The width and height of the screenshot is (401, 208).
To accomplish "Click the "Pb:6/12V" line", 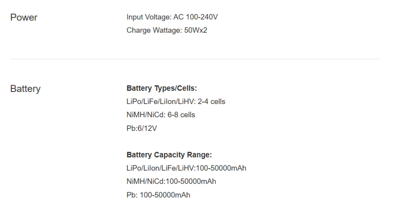I will coord(142,128).
